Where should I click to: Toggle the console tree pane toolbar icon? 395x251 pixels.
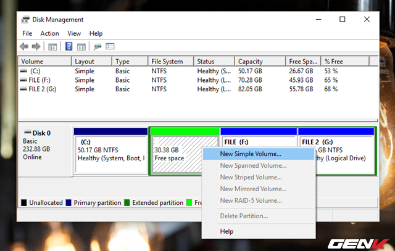(x=53, y=46)
